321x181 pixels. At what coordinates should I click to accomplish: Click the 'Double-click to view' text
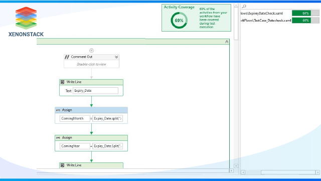(x=91, y=64)
